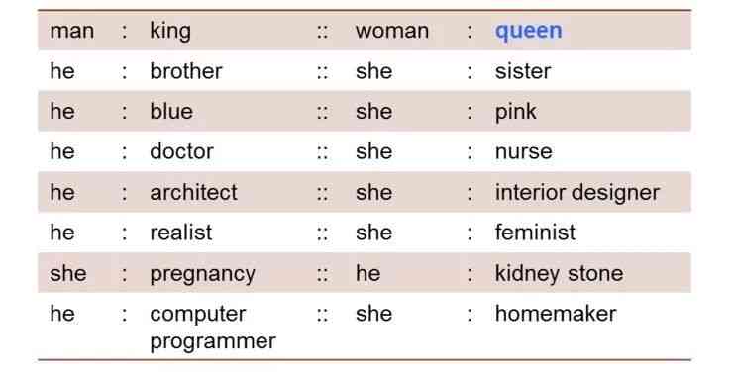Image resolution: width=733 pixels, height=372 pixels.
Task: Select the word realist
Action: [x=181, y=232]
